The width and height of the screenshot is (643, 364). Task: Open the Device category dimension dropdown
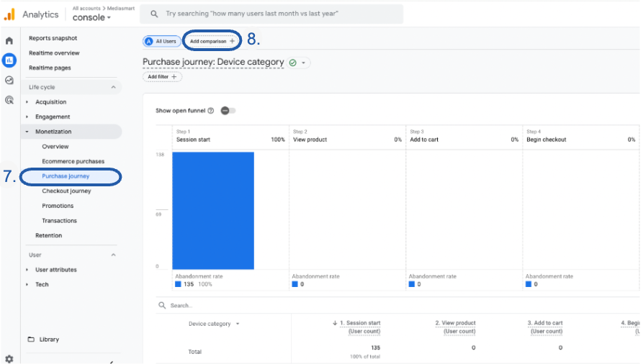point(214,324)
